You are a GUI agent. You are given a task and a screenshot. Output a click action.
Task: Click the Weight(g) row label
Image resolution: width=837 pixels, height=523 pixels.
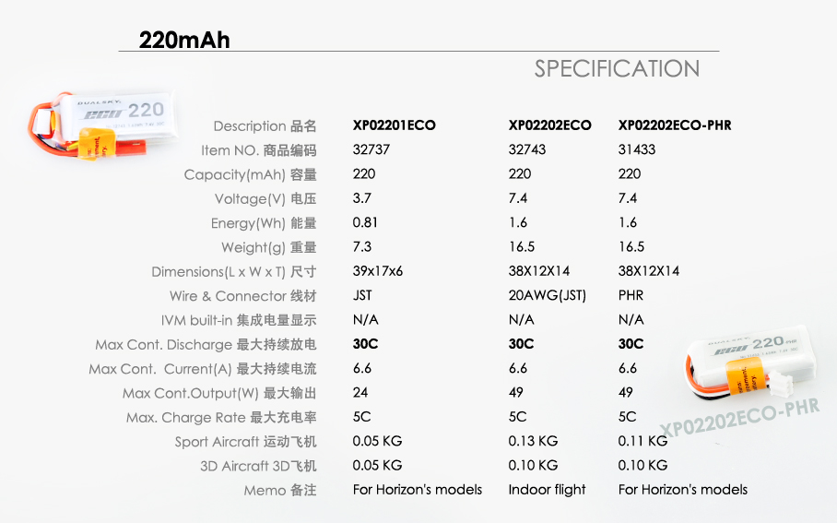point(268,247)
